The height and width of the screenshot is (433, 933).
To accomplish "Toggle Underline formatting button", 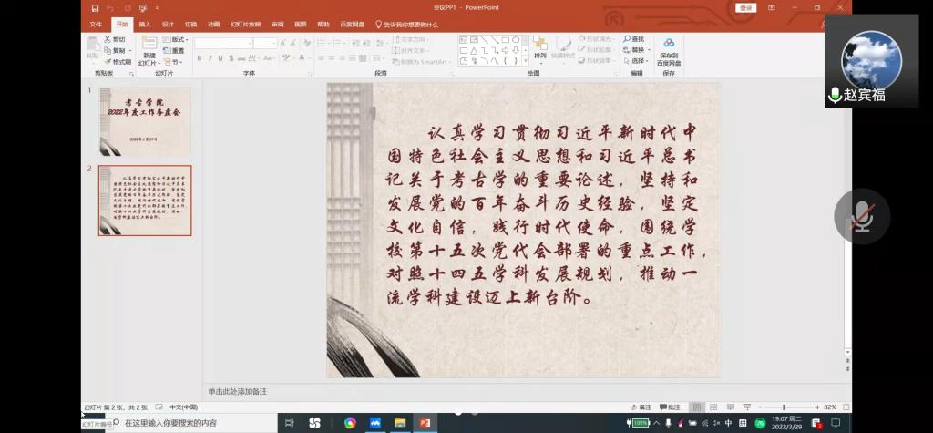I will (221, 58).
